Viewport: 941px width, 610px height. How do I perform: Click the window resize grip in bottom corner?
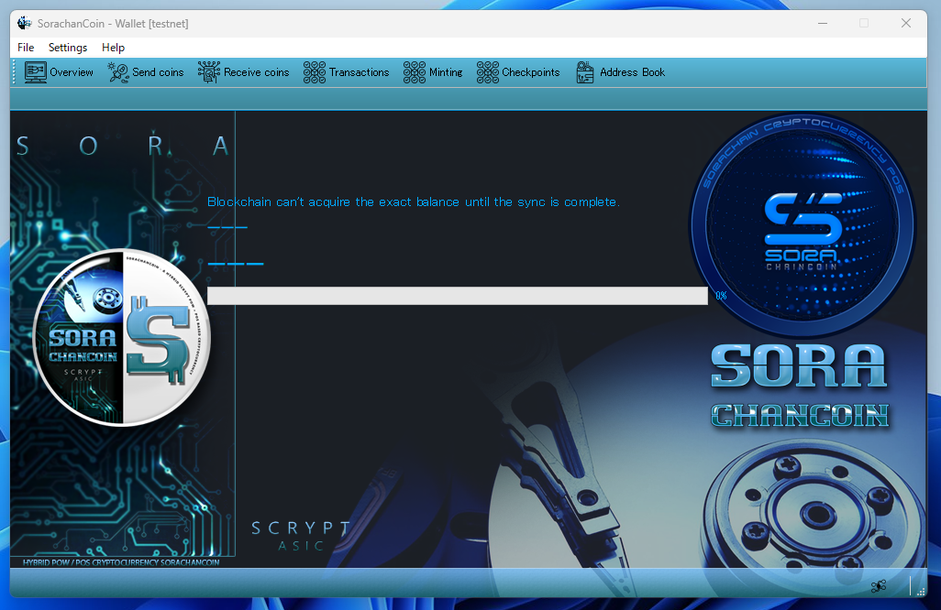[920, 589]
